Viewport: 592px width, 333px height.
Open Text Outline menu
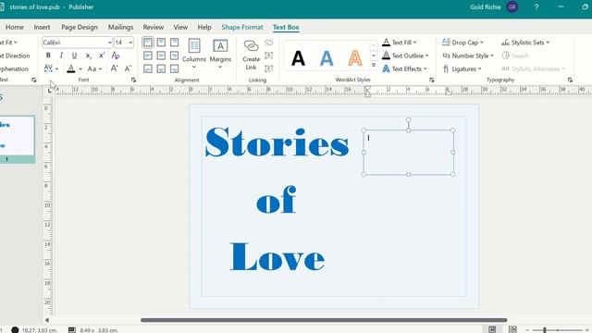click(405, 55)
